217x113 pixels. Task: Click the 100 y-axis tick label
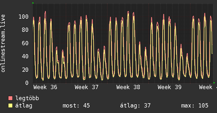(23, 17)
